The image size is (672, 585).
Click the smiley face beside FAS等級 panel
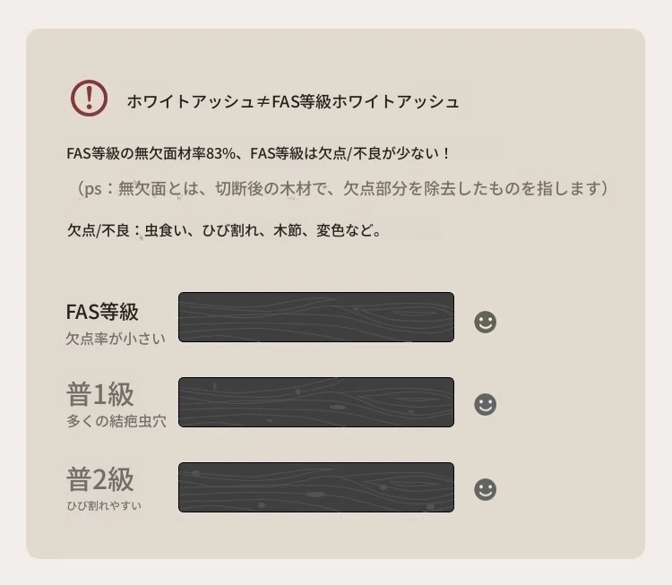click(x=485, y=322)
